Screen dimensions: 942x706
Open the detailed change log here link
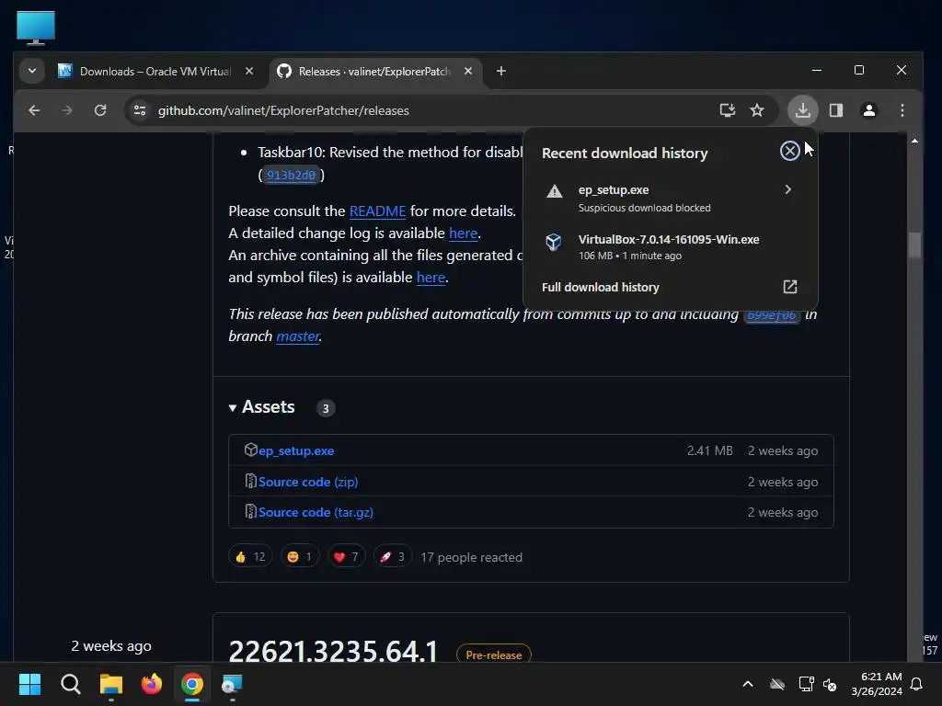(464, 233)
